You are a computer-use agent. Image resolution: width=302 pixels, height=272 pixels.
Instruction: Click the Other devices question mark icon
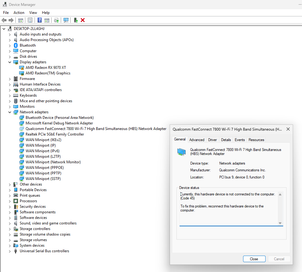pos(16,184)
